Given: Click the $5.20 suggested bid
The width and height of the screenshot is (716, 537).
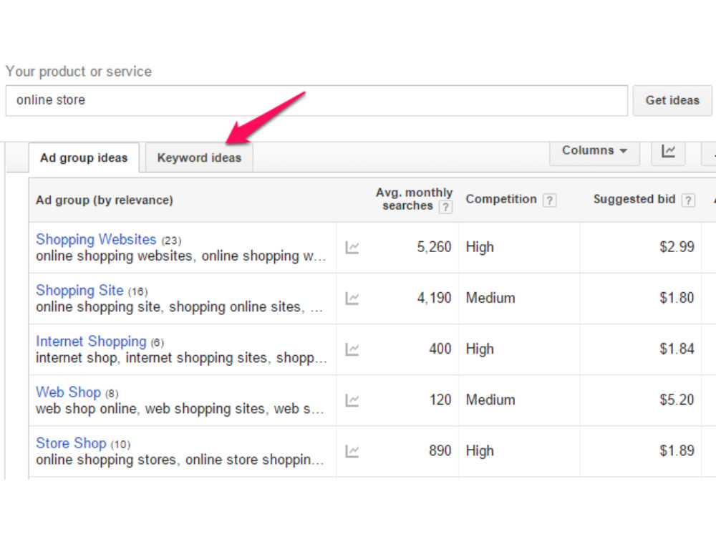Looking at the screenshot, I should click(x=677, y=400).
